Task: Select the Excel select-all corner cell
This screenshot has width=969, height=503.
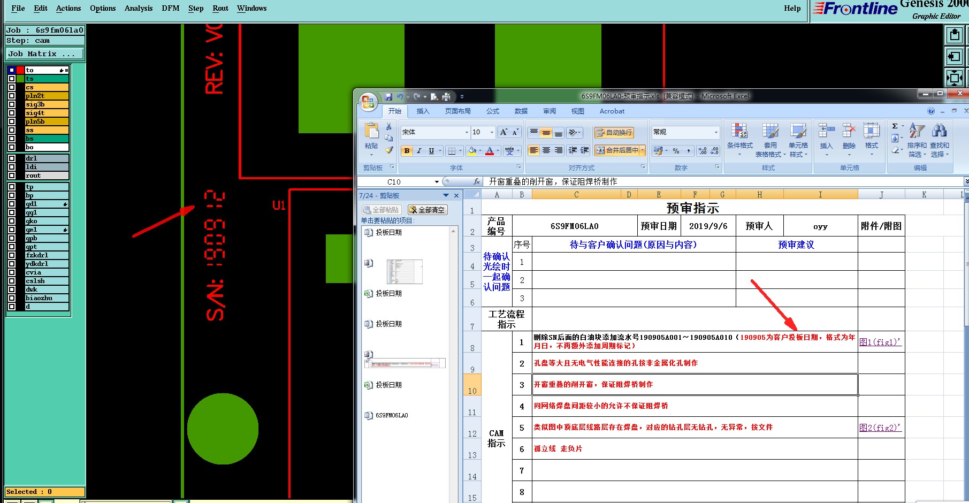Action: coord(472,194)
